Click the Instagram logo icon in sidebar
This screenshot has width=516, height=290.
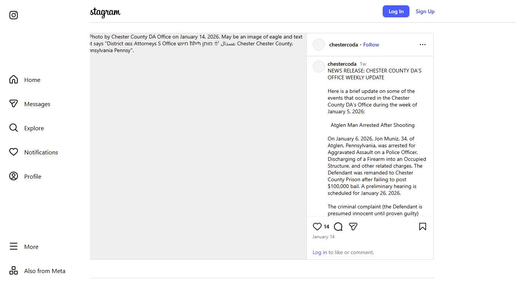point(14,15)
